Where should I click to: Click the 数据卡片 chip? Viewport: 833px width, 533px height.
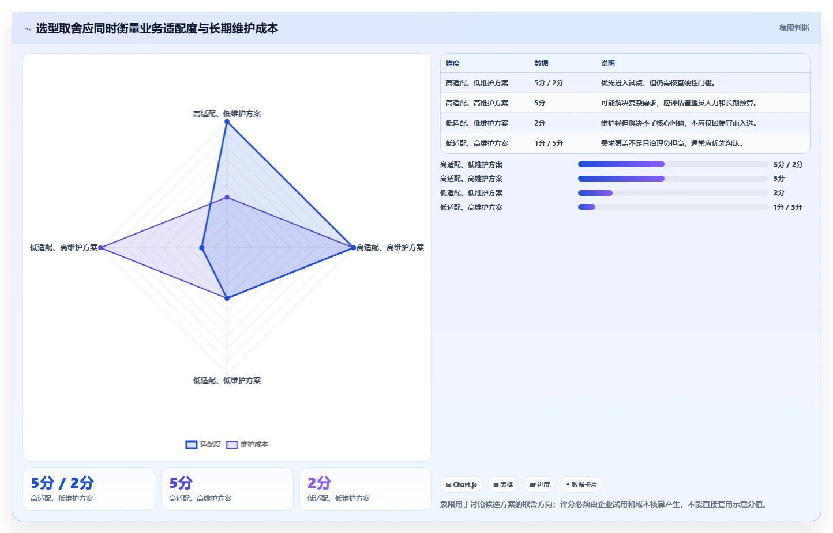click(x=581, y=485)
